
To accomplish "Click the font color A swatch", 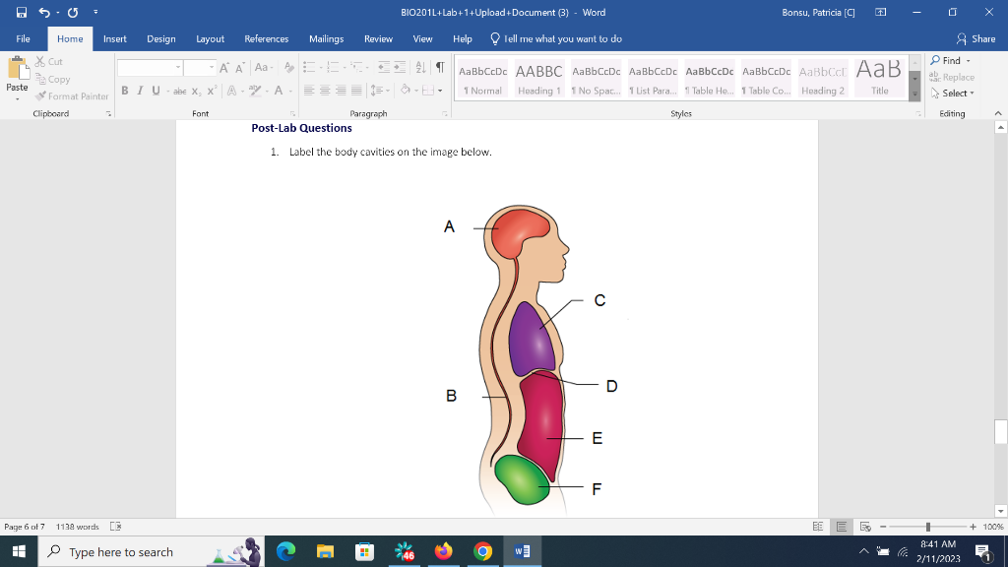I will [279, 92].
